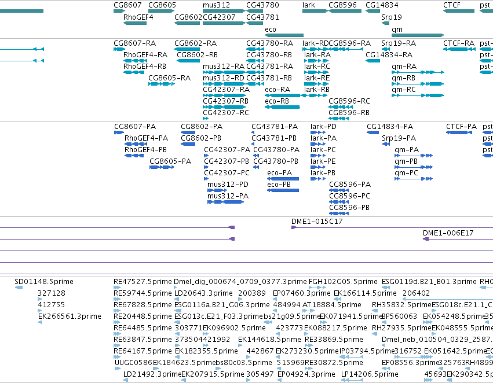Click the eco-RB transcript
The height and width of the screenshot is (383, 493).
tap(282, 107)
